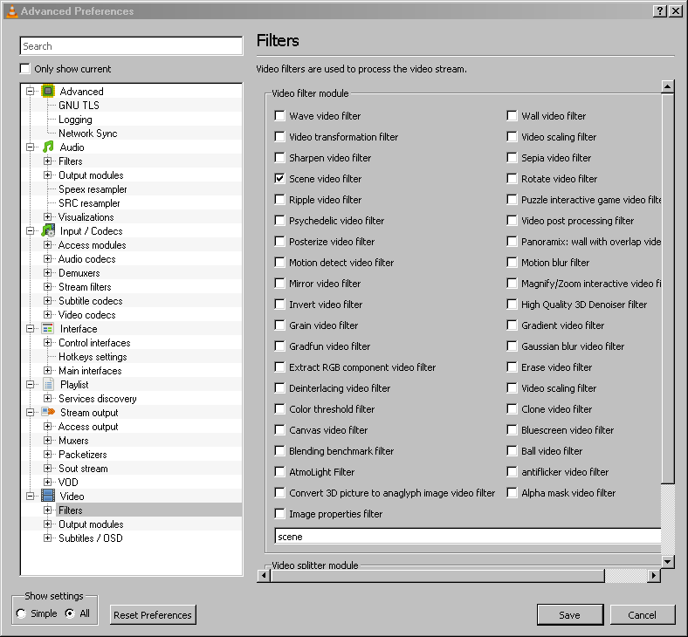Expand Video codecs node
The width and height of the screenshot is (688, 637).
pos(47,314)
